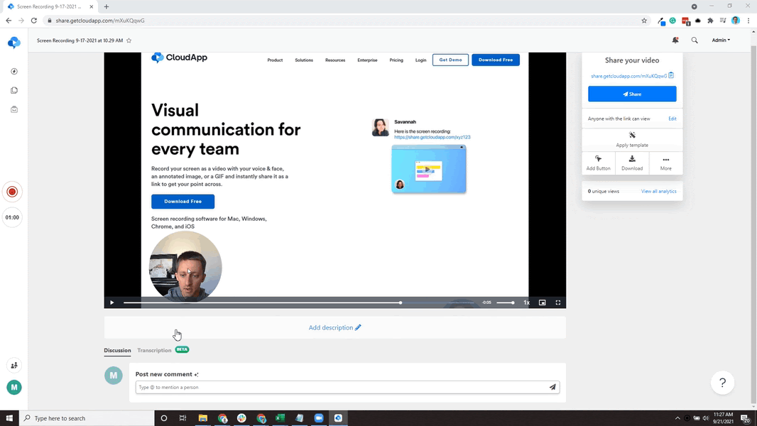The image size is (757, 426).
Task: Click the video progress bar handle
Action: pos(401,302)
